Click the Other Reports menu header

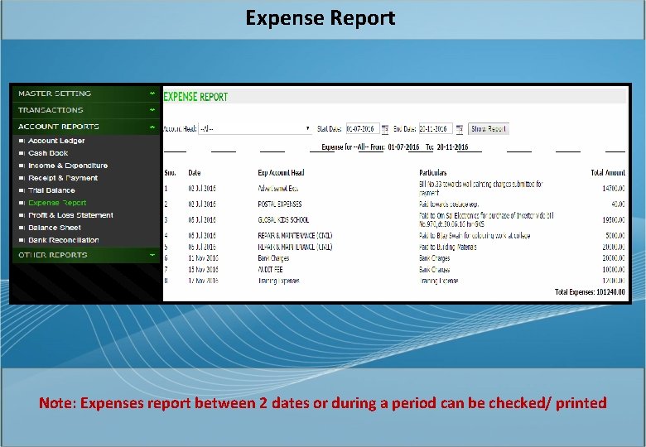(85, 255)
